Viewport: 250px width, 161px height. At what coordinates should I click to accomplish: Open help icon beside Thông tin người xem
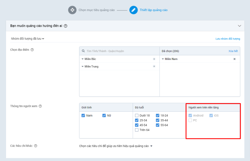(40, 106)
